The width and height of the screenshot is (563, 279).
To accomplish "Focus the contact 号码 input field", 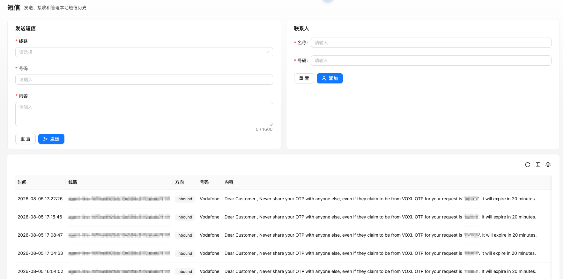I will tap(431, 61).
